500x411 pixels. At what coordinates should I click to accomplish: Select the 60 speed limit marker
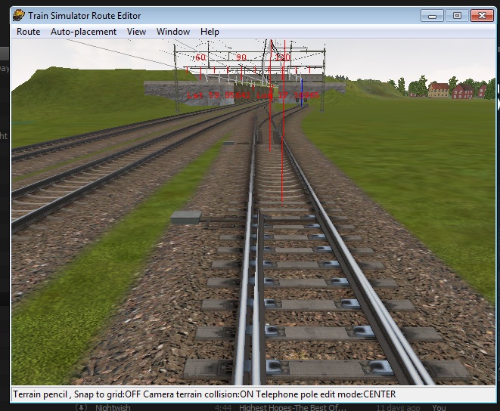tap(200, 57)
